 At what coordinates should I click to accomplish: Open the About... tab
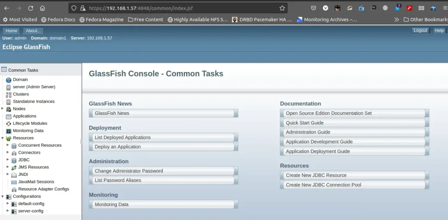point(33,31)
